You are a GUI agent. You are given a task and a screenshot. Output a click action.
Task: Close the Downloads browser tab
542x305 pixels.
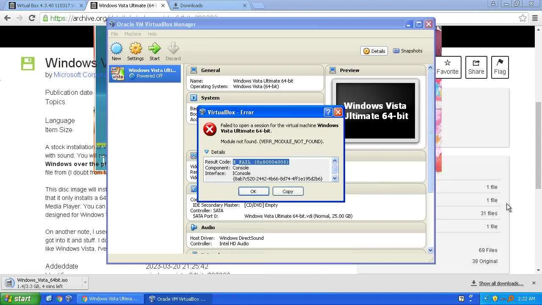245,6
